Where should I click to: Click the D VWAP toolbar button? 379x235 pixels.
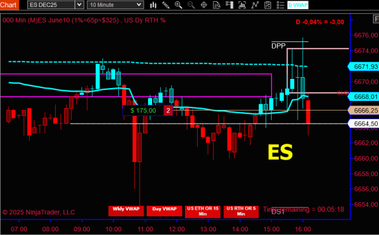(298, 5)
